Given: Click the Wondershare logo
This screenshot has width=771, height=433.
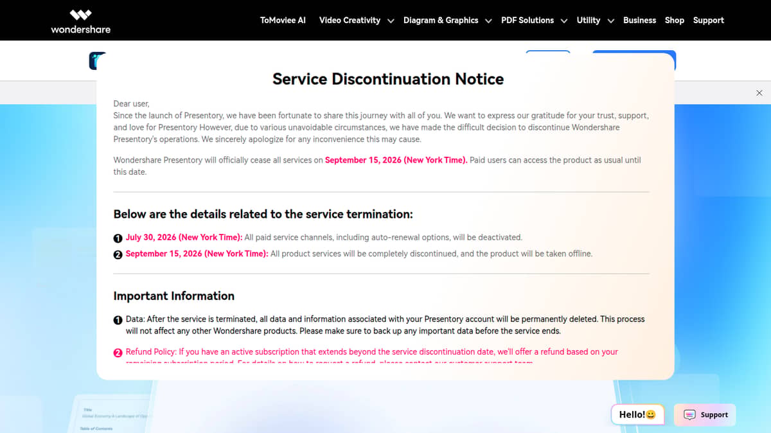Looking at the screenshot, I should tap(81, 21).
